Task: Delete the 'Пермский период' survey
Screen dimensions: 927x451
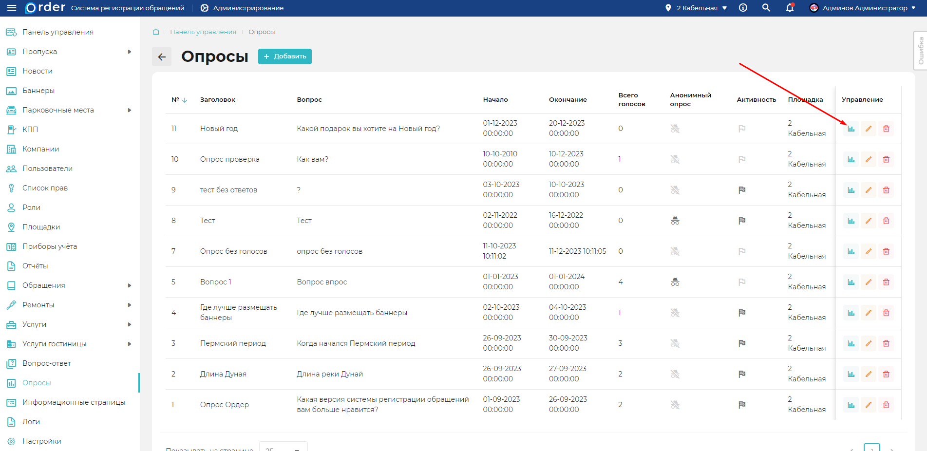Action: pos(886,343)
